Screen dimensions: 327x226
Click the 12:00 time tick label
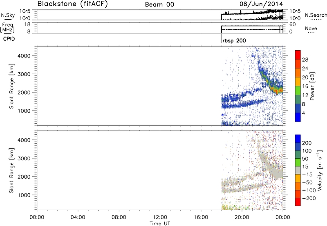[160, 217]
